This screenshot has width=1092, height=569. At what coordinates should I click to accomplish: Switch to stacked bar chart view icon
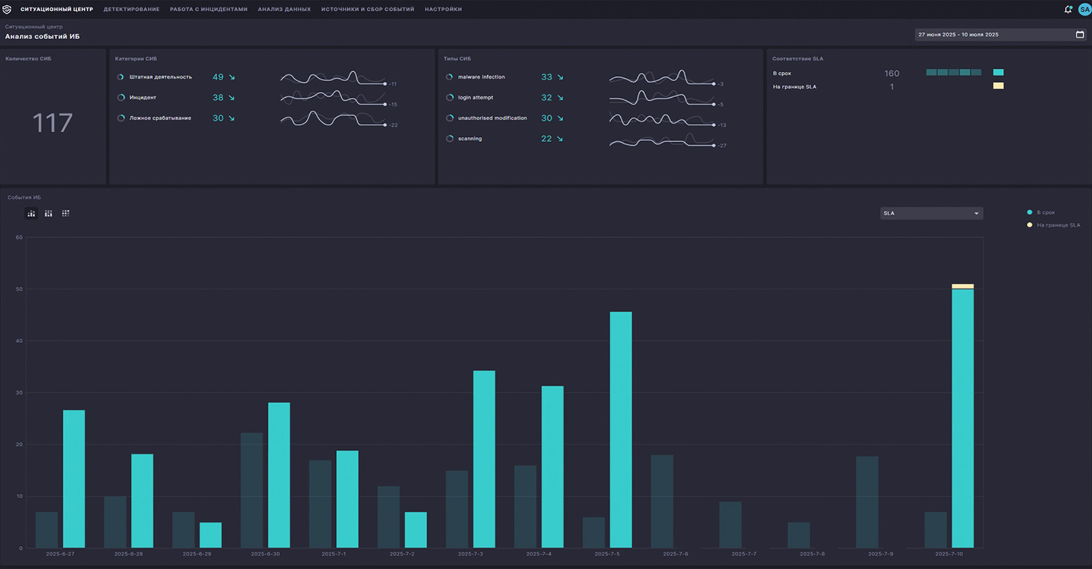[49, 213]
